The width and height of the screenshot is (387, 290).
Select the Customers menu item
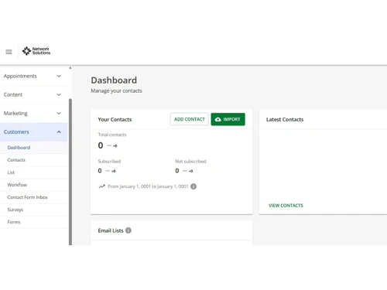33,132
